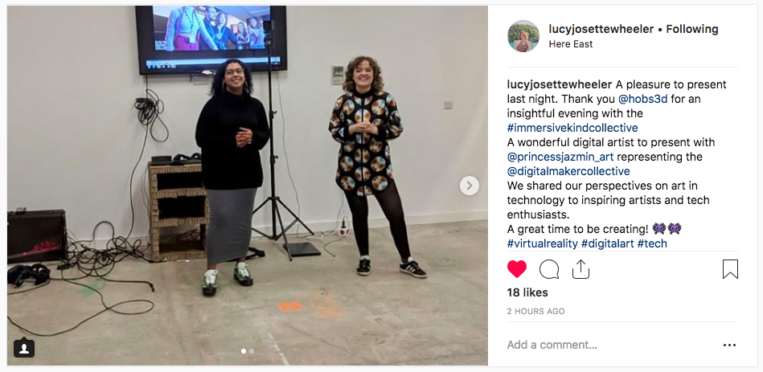Share the post using the share icon
Image resolution: width=763 pixels, height=372 pixels.
coord(580,269)
